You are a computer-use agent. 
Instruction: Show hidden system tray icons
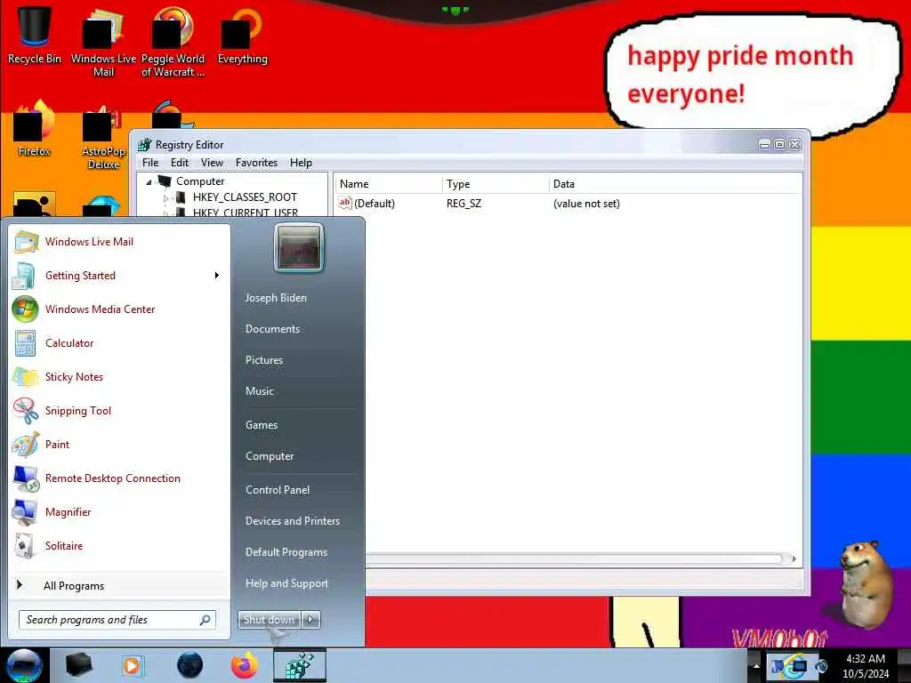[756, 665]
